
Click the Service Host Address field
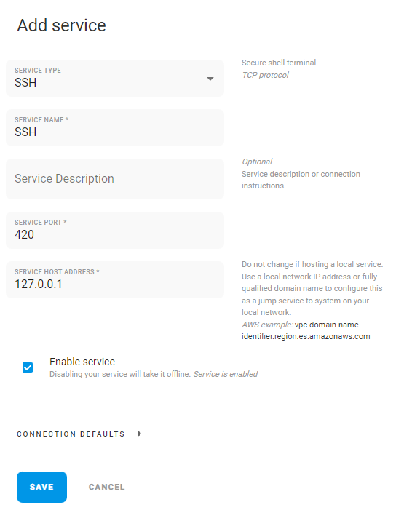pos(115,279)
